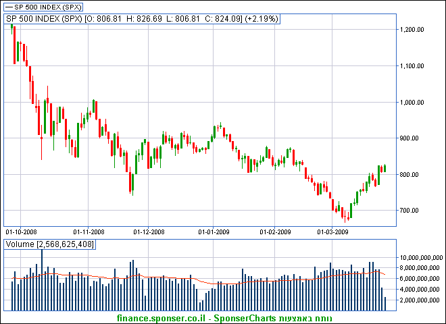This screenshot has height=324, width=446.
Task: Click the open value O: 806.81
Action: pos(105,19)
